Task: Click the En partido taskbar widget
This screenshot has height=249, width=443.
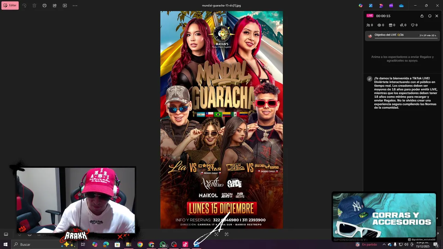Action: [366, 245]
